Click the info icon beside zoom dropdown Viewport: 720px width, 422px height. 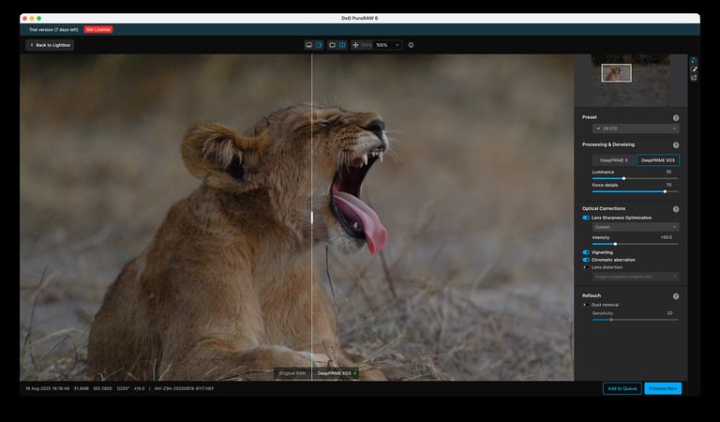pyautogui.click(x=411, y=45)
